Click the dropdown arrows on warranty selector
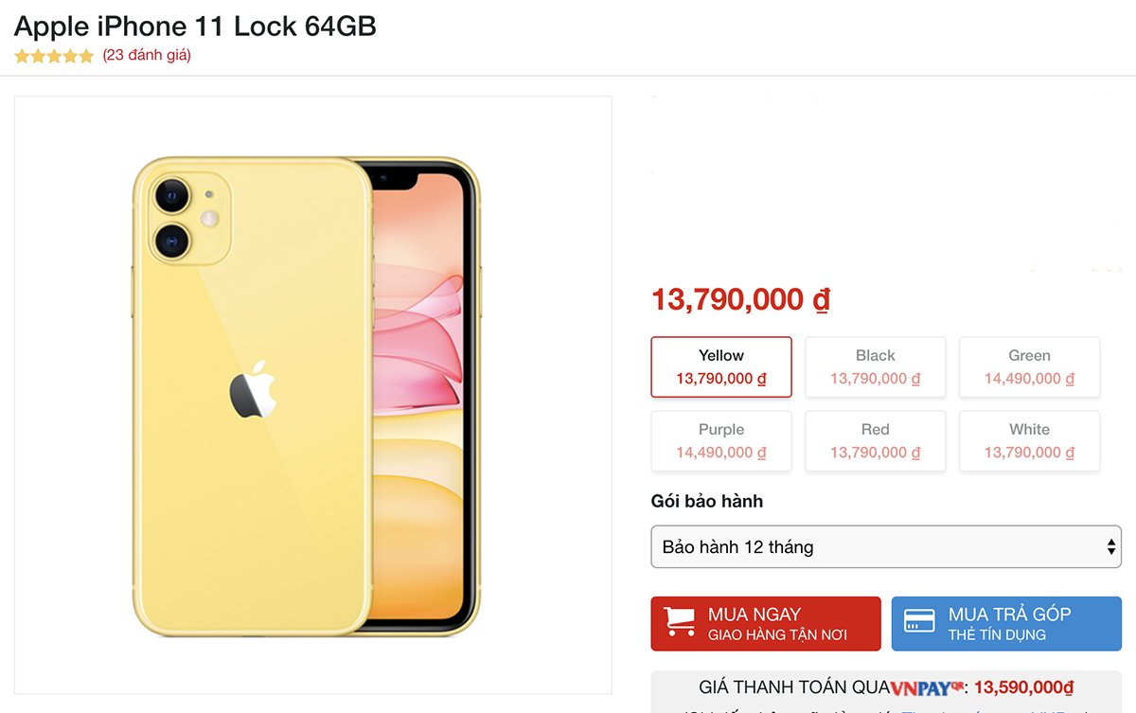Screen dimensions: 1136x713 click(1110, 547)
